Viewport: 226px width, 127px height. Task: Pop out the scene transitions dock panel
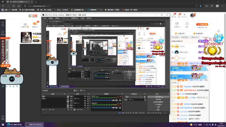145,94
